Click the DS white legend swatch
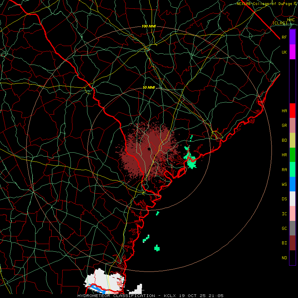 pyautogui.click(x=292, y=199)
